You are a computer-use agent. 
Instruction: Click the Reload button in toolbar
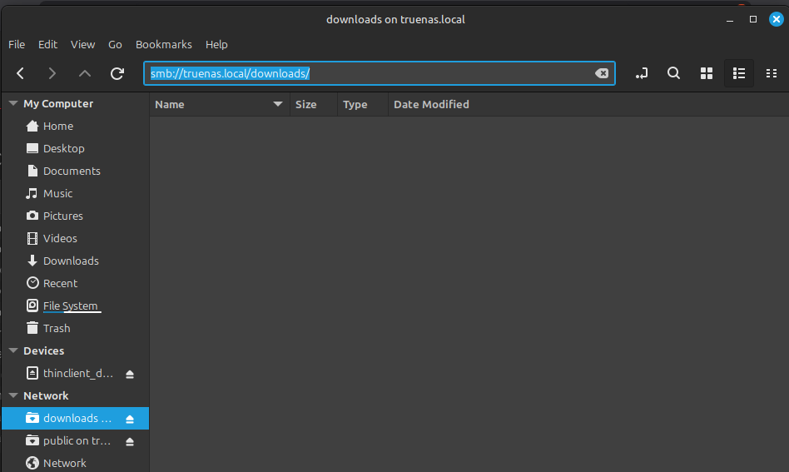click(x=117, y=73)
